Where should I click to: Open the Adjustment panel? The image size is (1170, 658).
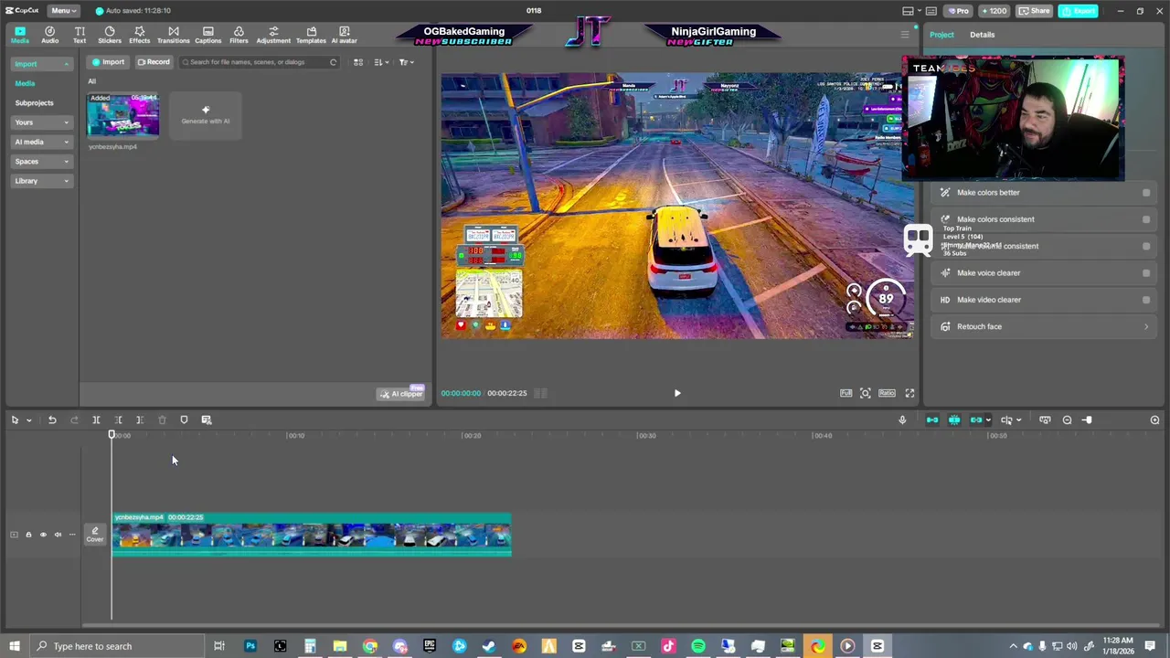tap(273, 35)
